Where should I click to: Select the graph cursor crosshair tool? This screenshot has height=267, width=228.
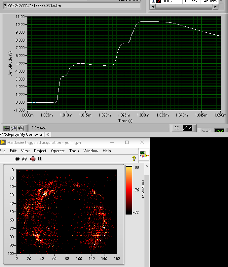click(x=7, y=128)
